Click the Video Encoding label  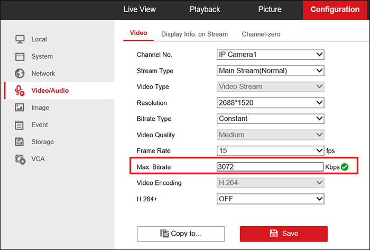(159, 183)
